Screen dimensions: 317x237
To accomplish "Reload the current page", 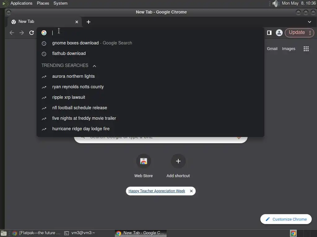I will point(32,33).
